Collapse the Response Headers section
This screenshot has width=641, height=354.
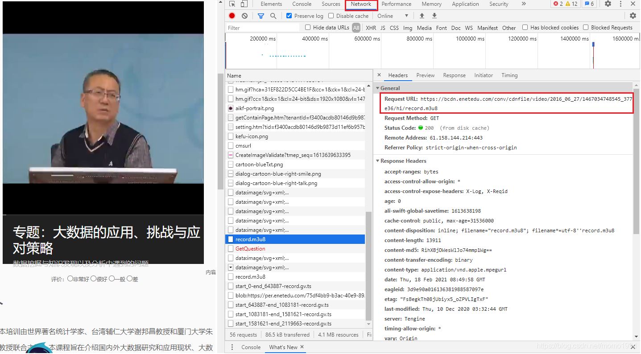point(377,161)
